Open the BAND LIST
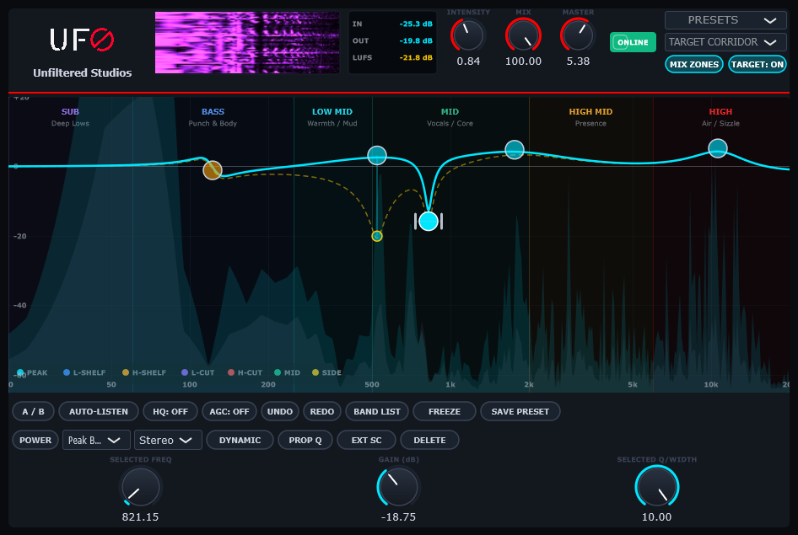Image resolution: width=798 pixels, height=535 pixels. click(x=376, y=411)
